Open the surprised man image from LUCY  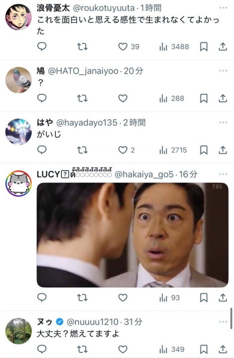132,235
